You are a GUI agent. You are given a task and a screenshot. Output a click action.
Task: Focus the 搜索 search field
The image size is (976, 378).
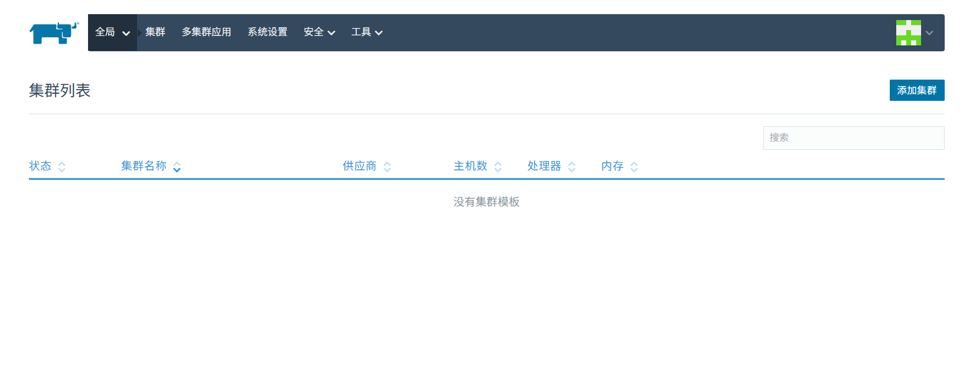(x=854, y=138)
